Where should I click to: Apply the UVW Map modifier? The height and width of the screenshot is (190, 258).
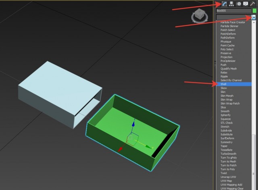click(x=226, y=181)
